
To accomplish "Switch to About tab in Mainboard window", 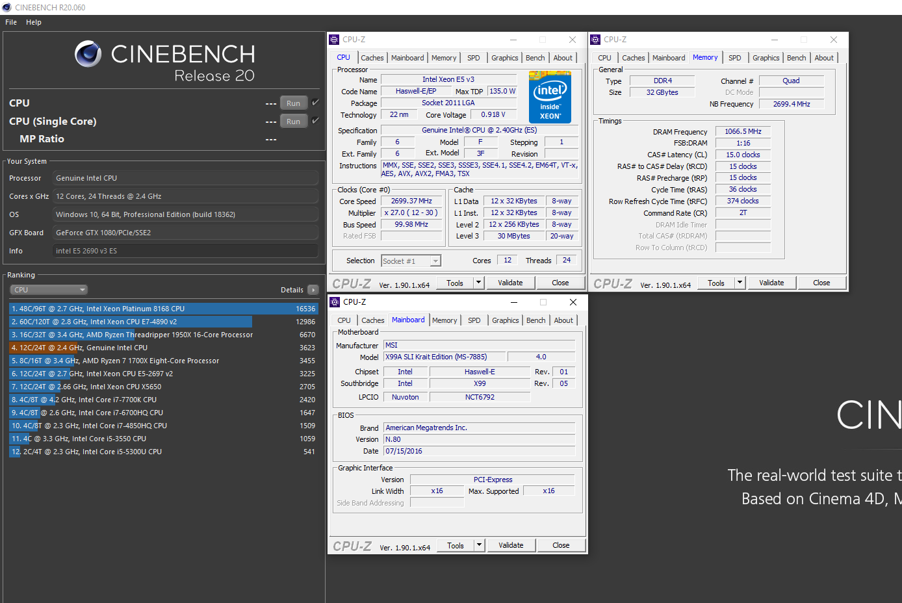I will pos(563,320).
